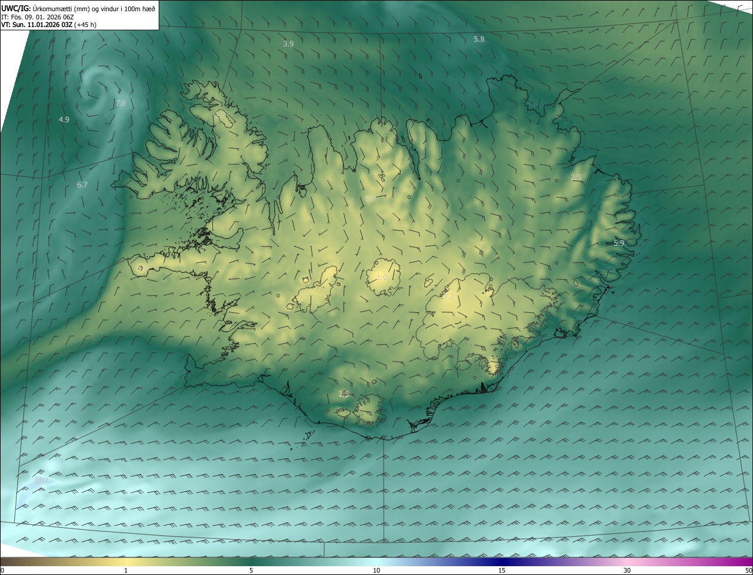Click the 7.8 value label inside the swirl
The image size is (753, 575).
point(121,103)
